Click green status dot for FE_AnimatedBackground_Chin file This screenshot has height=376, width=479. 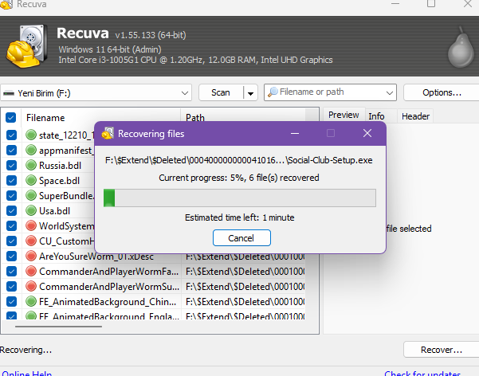click(31, 301)
